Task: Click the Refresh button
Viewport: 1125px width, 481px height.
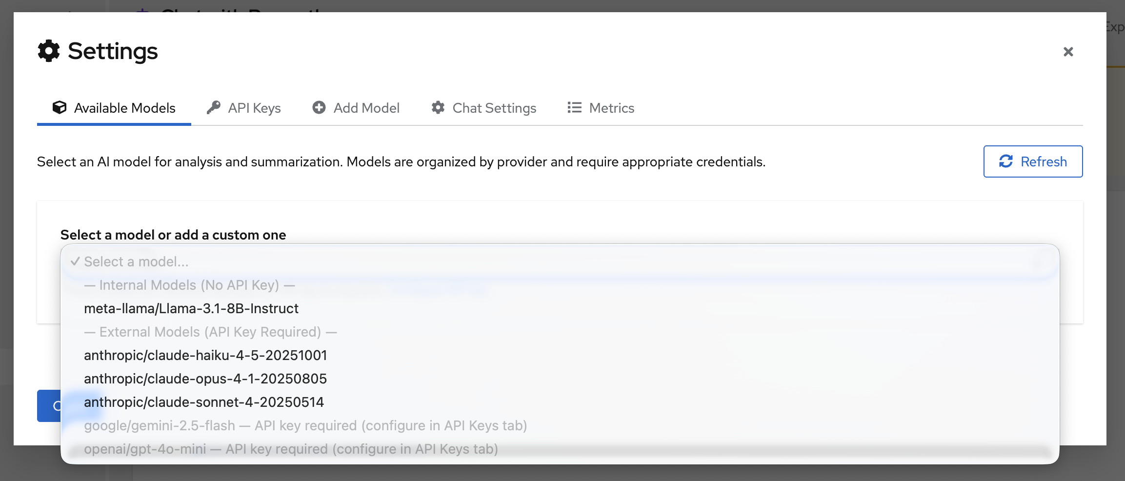Action: point(1033,161)
